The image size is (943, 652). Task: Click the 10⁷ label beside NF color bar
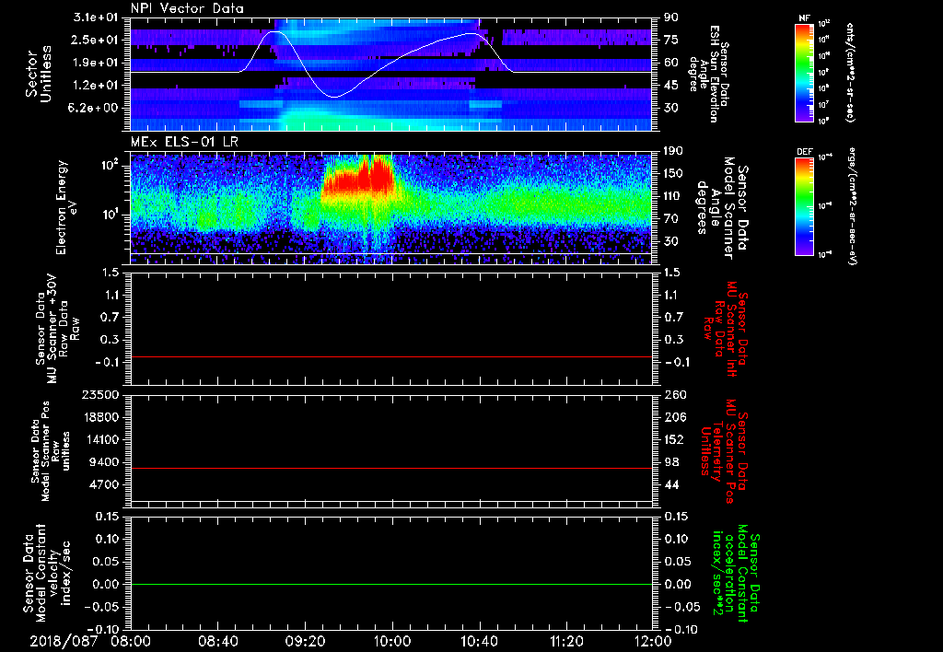pos(824,105)
